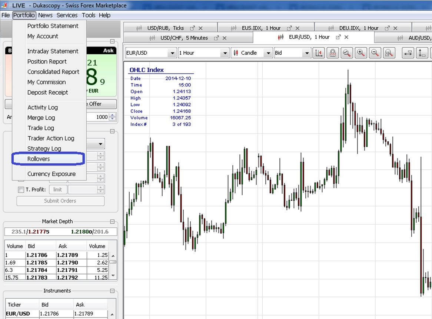Open the Services menu
This screenshot has height=319, width=432.
pos(67,15)
